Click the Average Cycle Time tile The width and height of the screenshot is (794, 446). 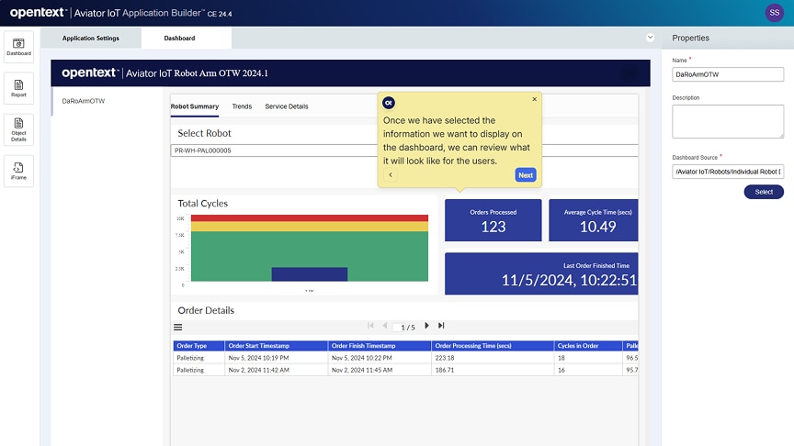[594, 220]
